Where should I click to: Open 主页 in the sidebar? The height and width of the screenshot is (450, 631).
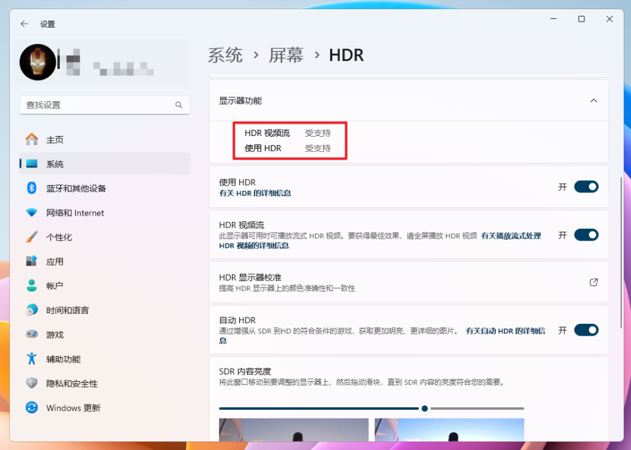[x=105, y=139]
